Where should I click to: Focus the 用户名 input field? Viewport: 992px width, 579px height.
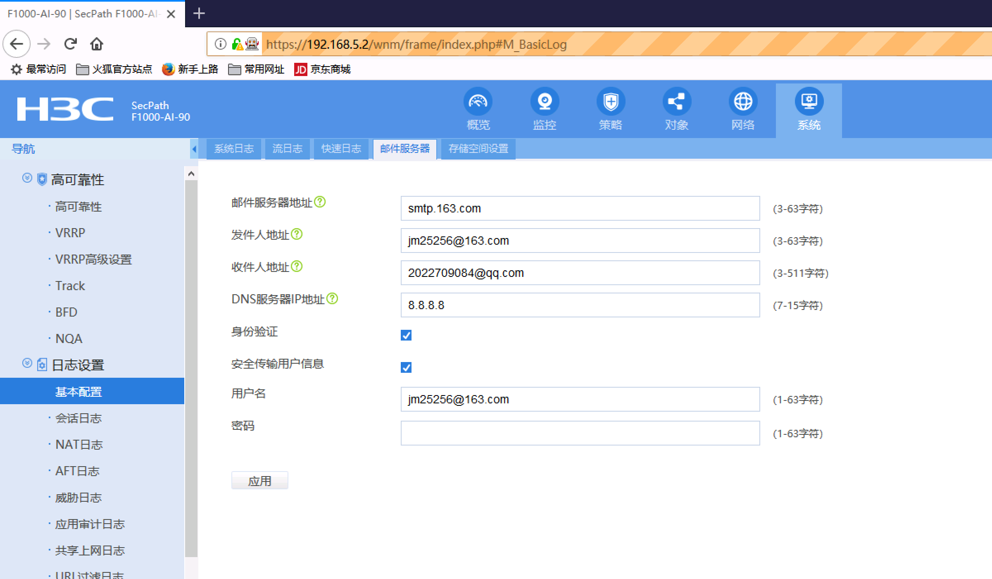[580, 399]
